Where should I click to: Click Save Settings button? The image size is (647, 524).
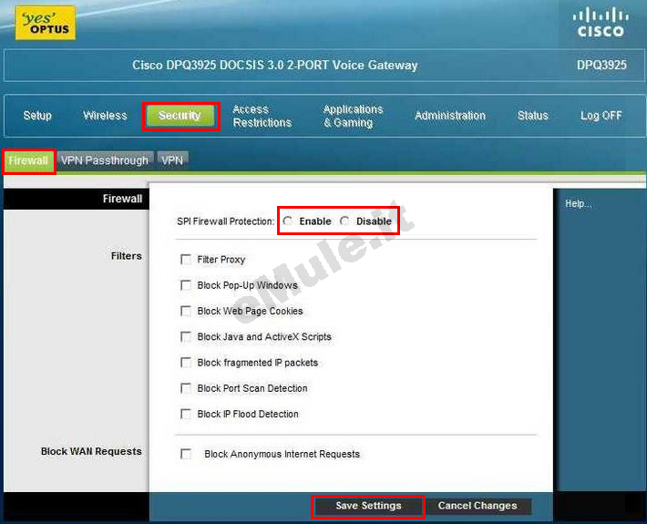click(x=368, y=507)
